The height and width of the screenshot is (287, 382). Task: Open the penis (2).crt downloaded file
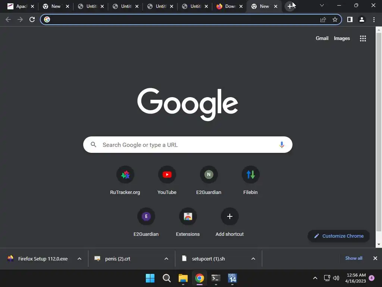point(118,259)
